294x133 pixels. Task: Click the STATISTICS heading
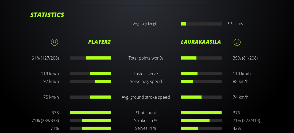(x=47, y=15)
